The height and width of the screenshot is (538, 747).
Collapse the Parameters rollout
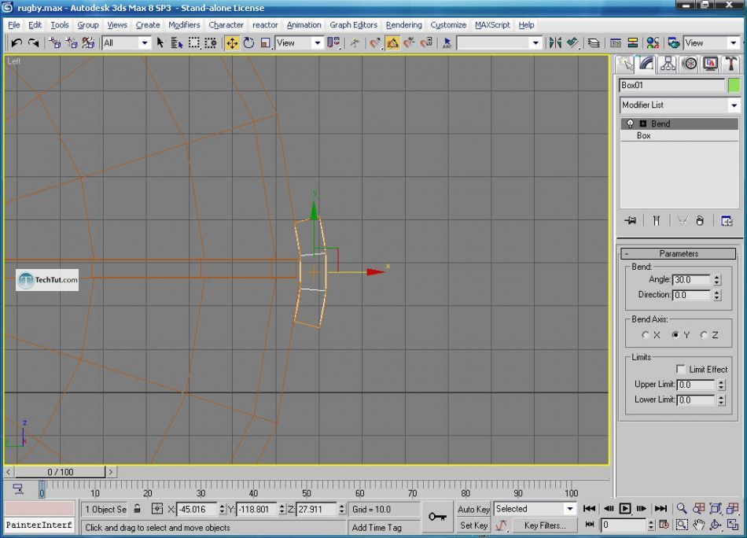point(679,253)
